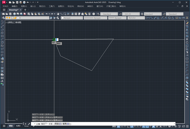Open the ByLayer linetype dropdown
190x129 pixels.
tap(96, 18)
